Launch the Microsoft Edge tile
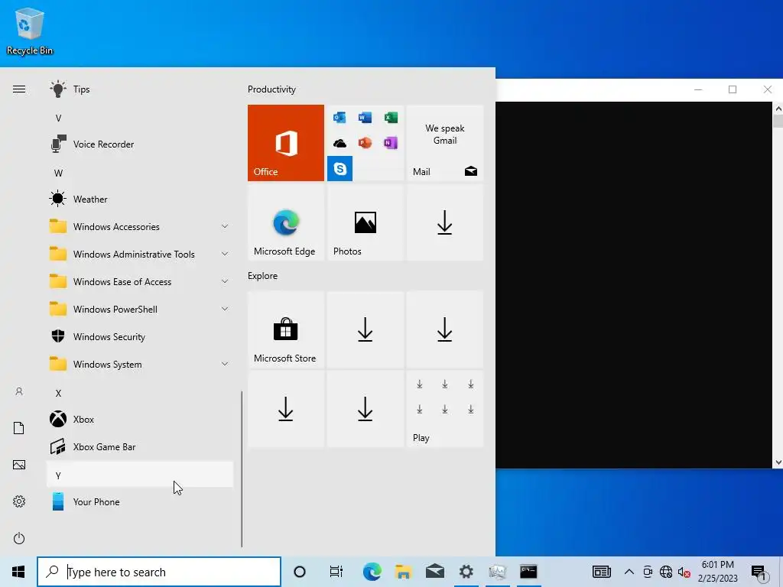Screen dimensions: 783x587 tap(286, 222)
